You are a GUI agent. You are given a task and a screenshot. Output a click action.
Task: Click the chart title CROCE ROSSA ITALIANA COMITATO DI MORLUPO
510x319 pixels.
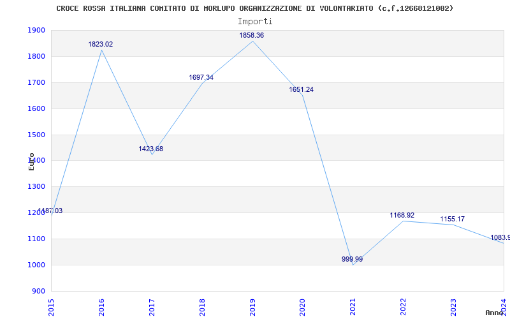[254, 8]
